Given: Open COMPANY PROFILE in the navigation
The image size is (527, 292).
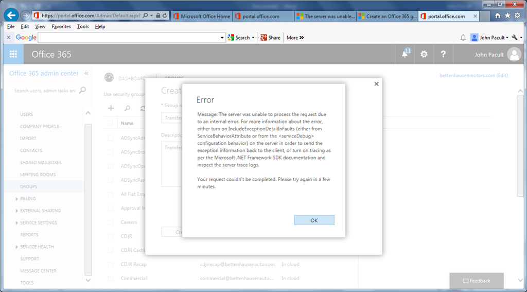Looking at the screenshot, I should 40,127.
